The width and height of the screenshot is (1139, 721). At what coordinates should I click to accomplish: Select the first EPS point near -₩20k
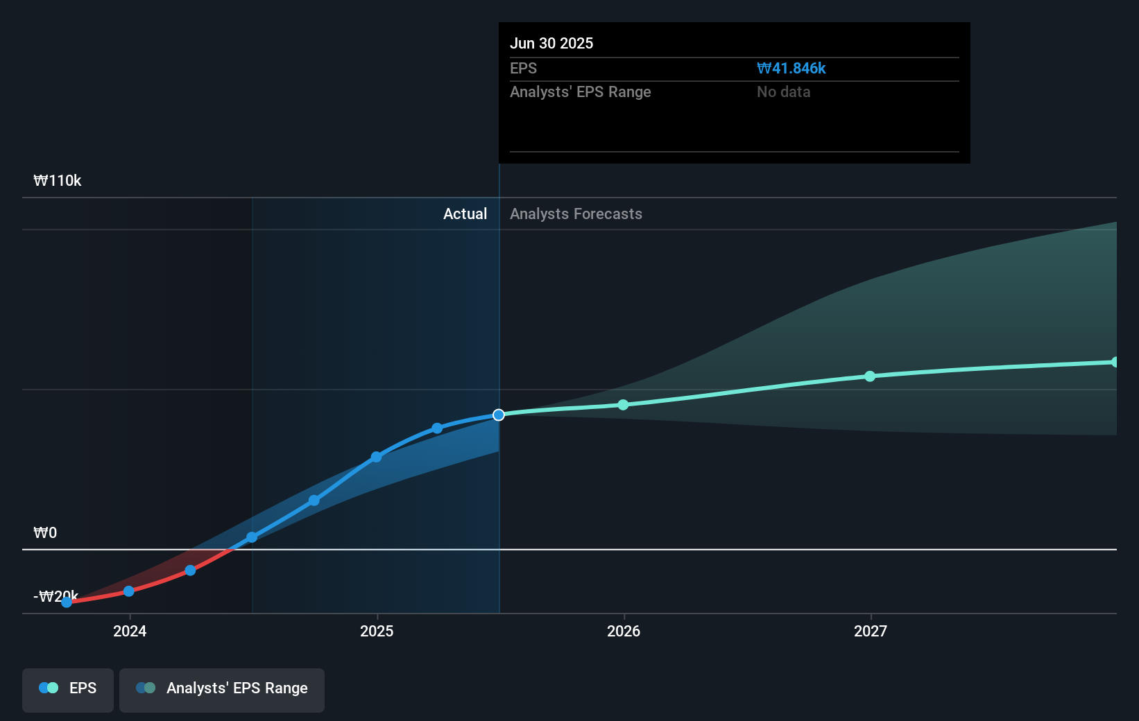tap(67, 602)
